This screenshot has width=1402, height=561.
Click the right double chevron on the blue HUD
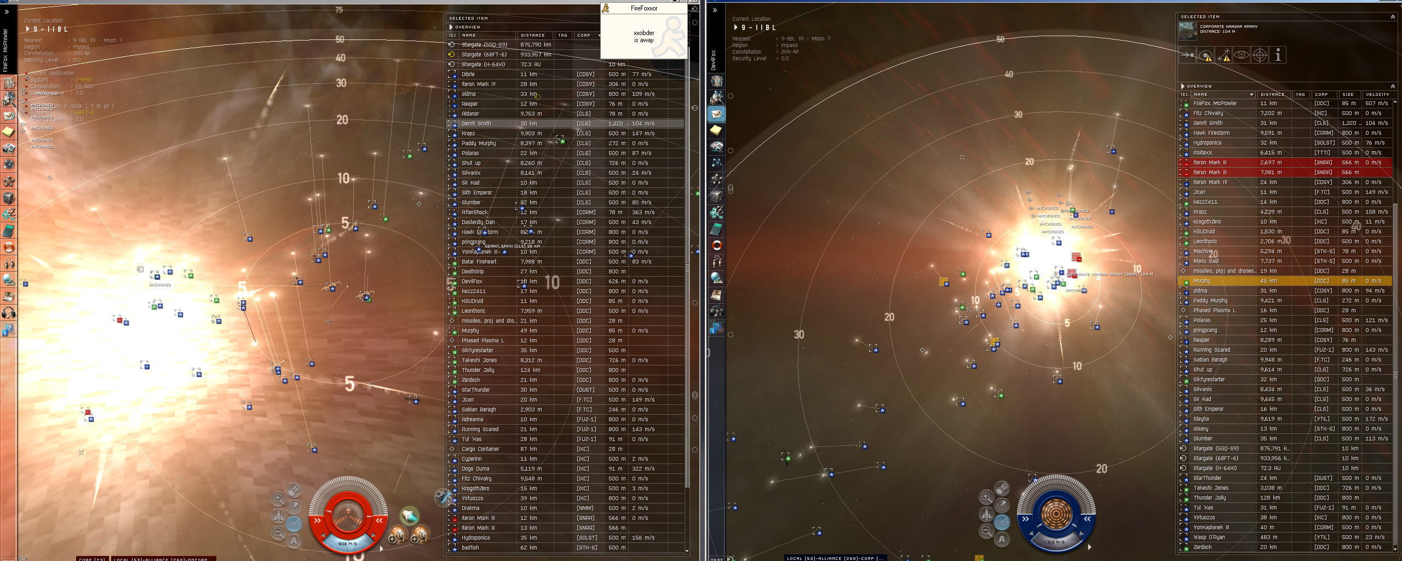(1087, 519)
